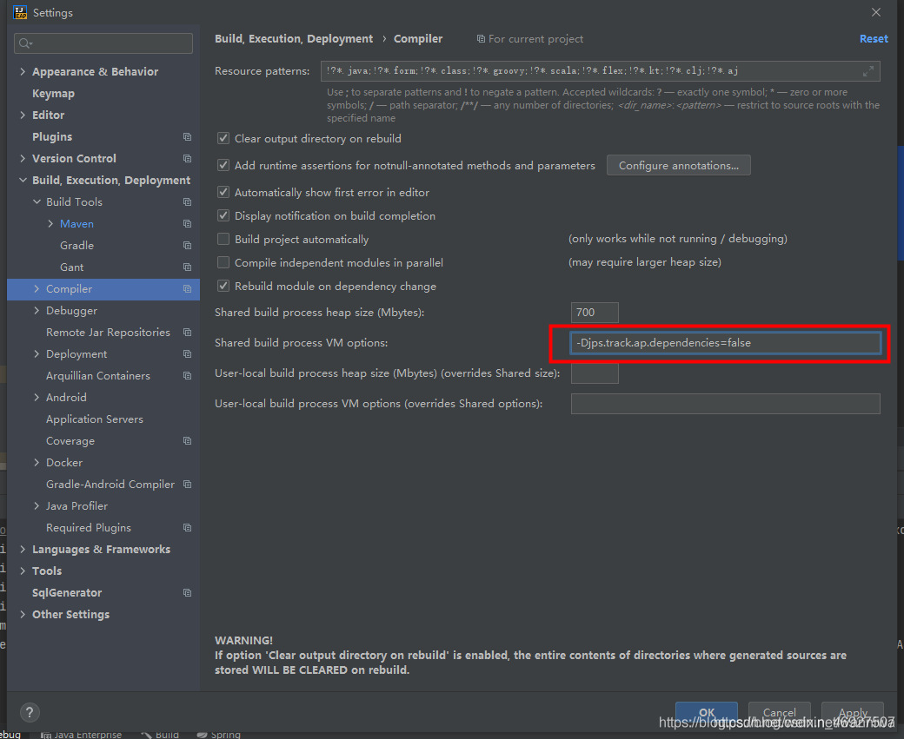Click the project-level icon beside Build Tools
Image resolution: width=904 pixels, height=739 pixels.
[x=188, y=201]
